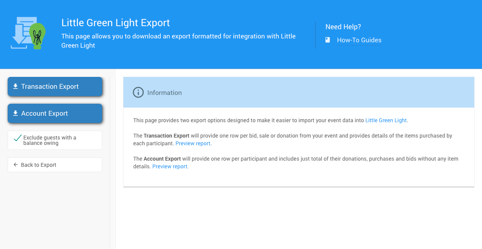The height and width of the screenshot is (249, 482).
Task: Click the 'Little Green Light Export' page title
Action: [x=116, y=23]
